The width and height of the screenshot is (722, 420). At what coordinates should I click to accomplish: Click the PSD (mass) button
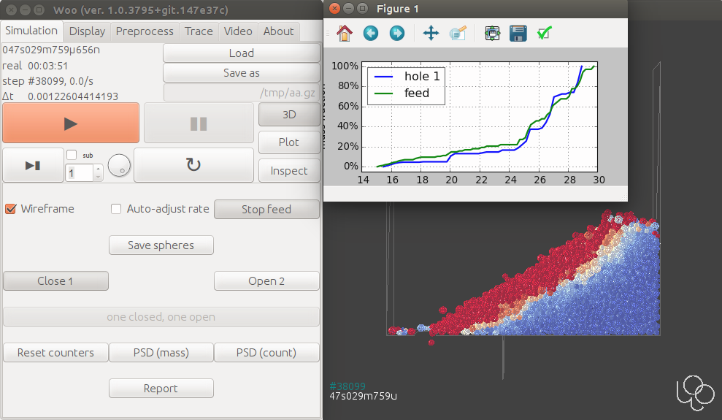[161, 353]
